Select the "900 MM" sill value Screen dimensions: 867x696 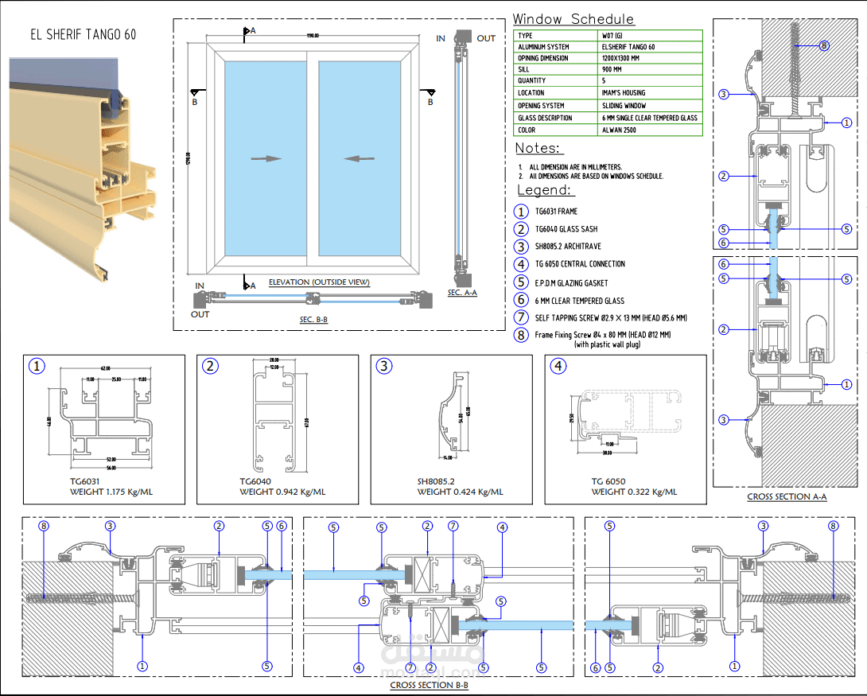click(612, 69)
